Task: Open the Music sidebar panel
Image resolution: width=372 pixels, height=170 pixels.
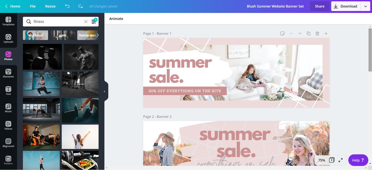Action: [8, 108]
